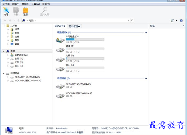
Task: Open 查看 menu
Action: point(25,4)
